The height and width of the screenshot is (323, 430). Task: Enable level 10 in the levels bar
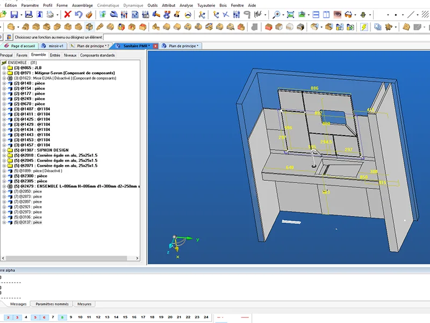(80, 318)
